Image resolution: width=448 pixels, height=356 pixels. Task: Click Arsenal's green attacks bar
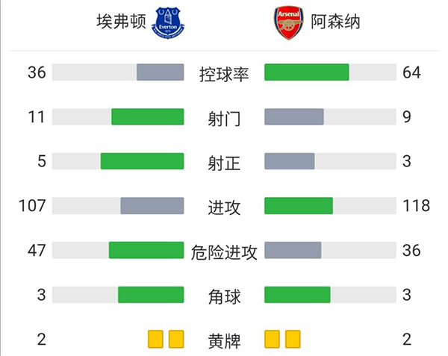click(x=299, y=206)
